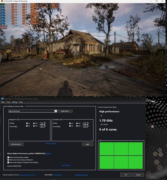Click the 'Current version is 5.3.0.4' text

pos(11,175)
